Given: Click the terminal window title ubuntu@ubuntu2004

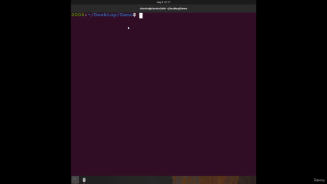Looking at the screenshot, I should point(163,9).
